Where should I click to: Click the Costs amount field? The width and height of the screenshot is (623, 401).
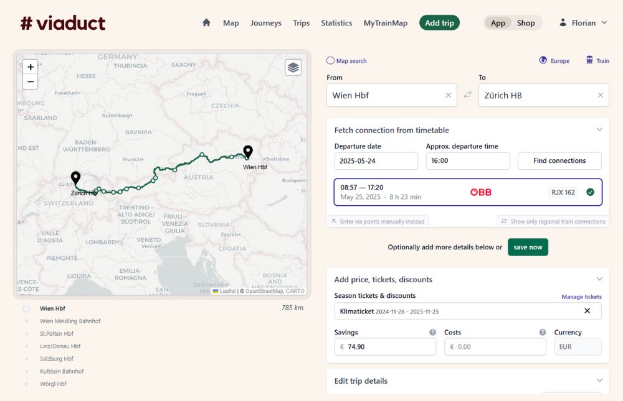(495, 347)
